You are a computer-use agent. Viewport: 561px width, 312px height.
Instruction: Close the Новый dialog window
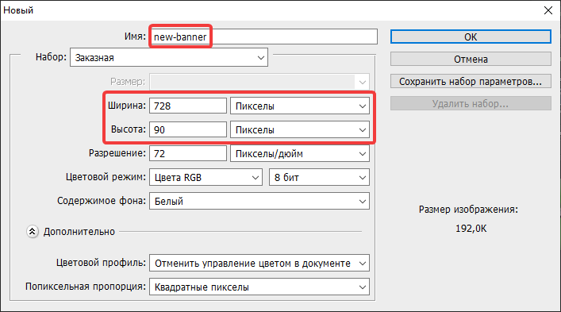(x=548, y=10)
